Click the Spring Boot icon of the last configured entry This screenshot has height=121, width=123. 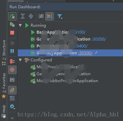click(x=33, y=81)
